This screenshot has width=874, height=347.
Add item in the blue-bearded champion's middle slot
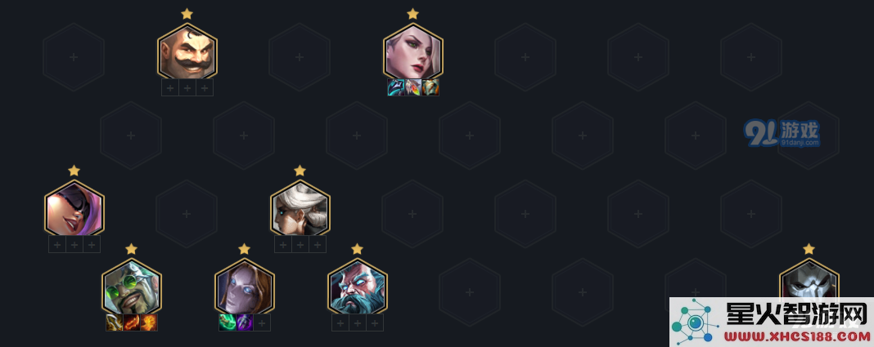tap(358, 323)
